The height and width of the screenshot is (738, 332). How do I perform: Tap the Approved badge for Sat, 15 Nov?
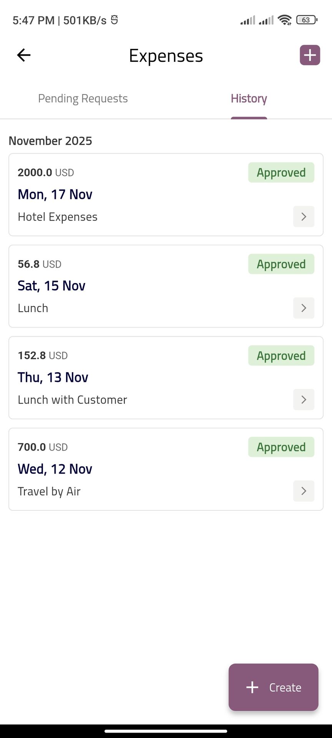tap(281, 264)
